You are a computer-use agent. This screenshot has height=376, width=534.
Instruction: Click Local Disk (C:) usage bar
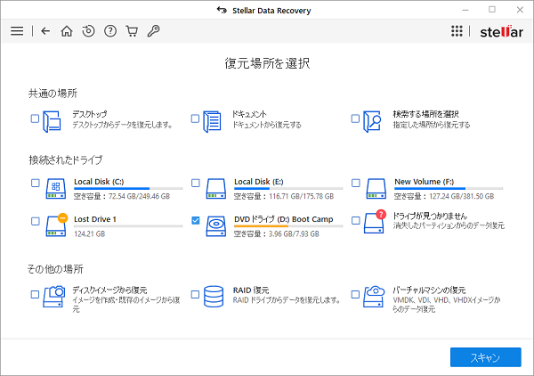click(128, 188)
